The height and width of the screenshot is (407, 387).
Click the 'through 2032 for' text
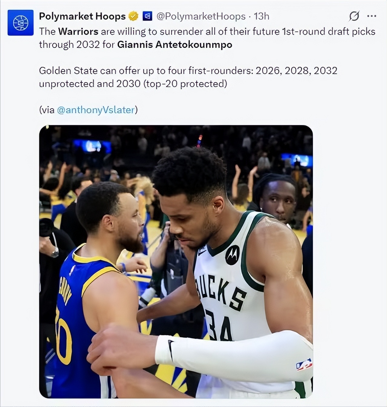[77, 45]
